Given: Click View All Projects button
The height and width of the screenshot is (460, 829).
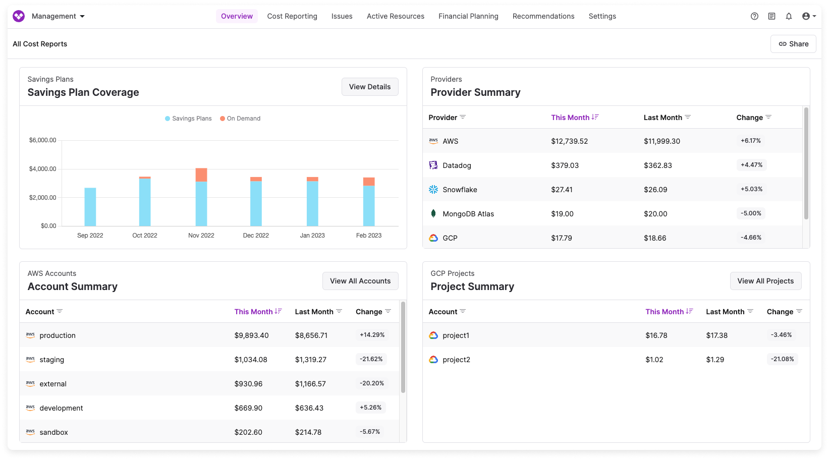Looking at the screenshot, I should [765, 281].
